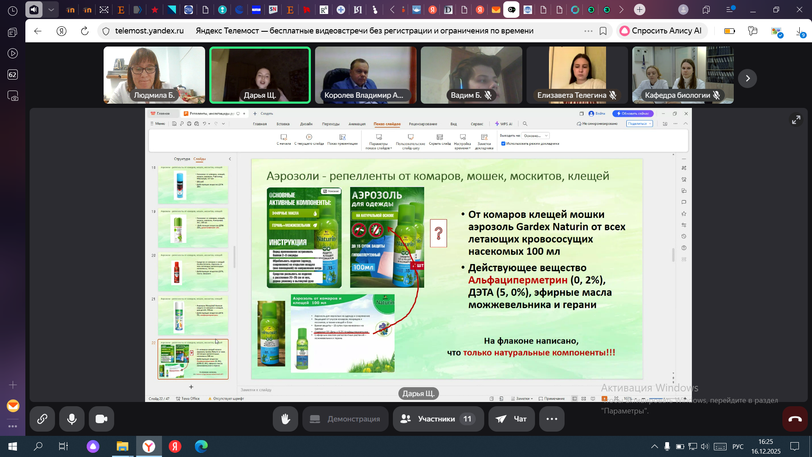Reload the page in browser
This screenshot has width=812, height=457.
coord(85,31)
